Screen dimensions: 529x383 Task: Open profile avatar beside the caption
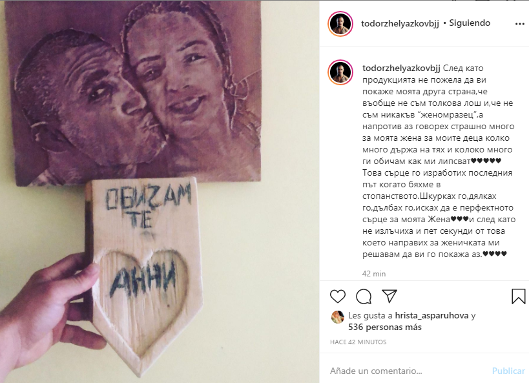coord(340,72)
